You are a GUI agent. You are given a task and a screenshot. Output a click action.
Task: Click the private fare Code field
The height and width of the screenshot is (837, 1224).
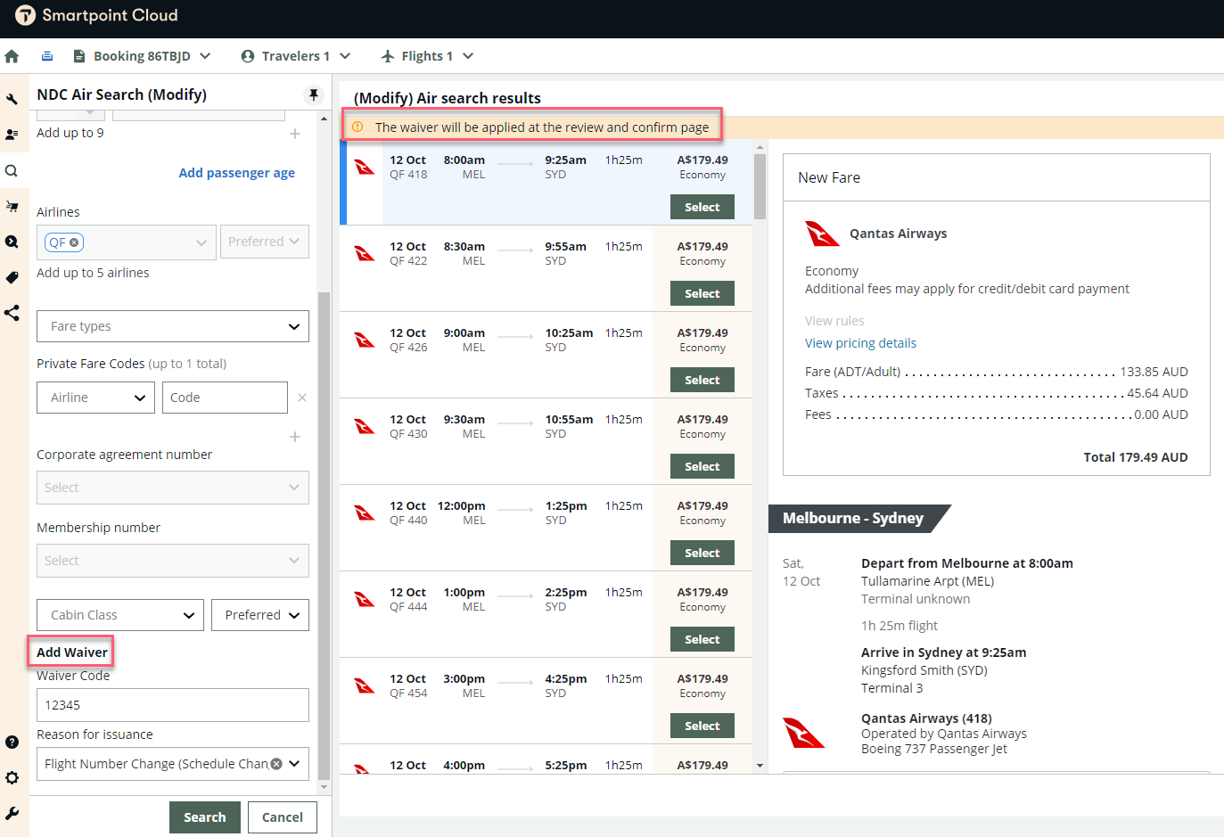point(225,398)
